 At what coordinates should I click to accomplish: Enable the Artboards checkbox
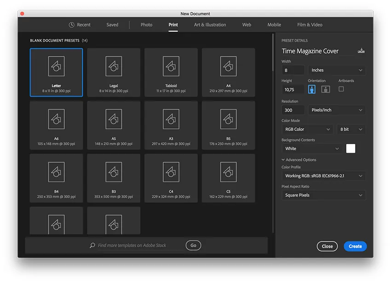341,89
